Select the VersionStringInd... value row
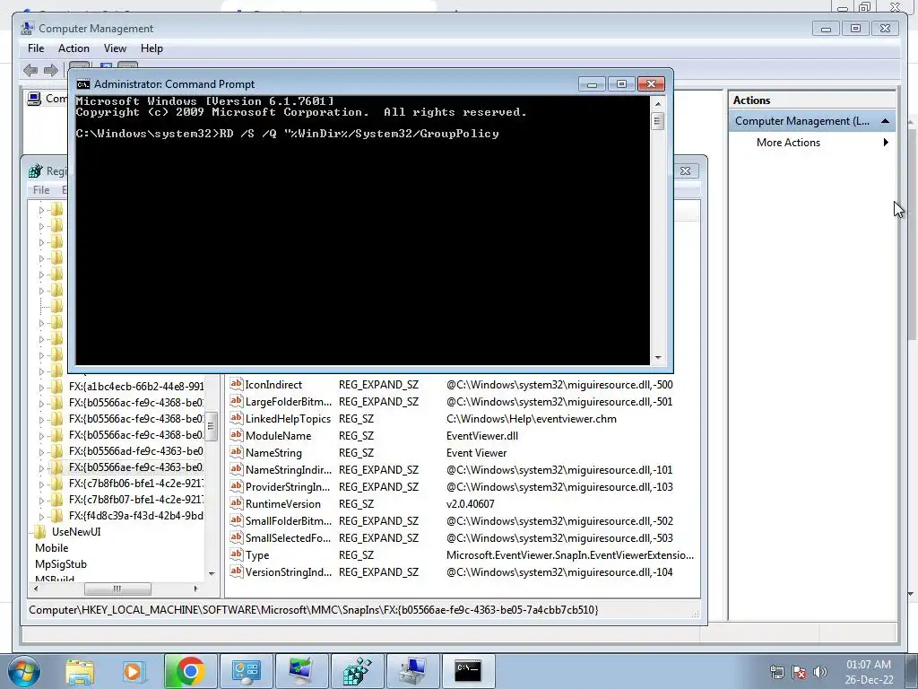This screenshot has height=689, width=918. coord(463,571)
